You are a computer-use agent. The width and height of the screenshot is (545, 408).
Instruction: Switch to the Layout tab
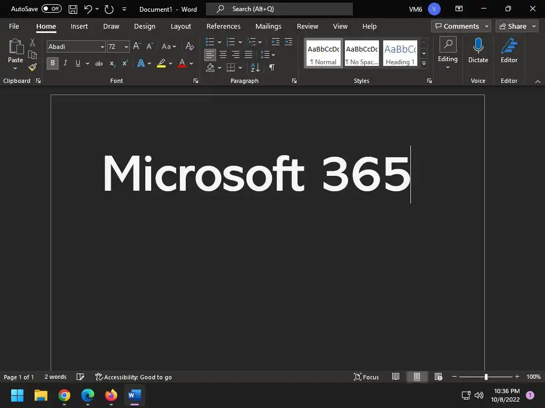[181, 26]
